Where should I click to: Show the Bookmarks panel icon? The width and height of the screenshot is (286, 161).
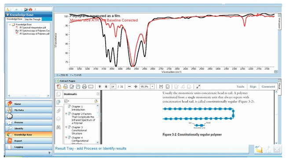click(x=59, y=102)
